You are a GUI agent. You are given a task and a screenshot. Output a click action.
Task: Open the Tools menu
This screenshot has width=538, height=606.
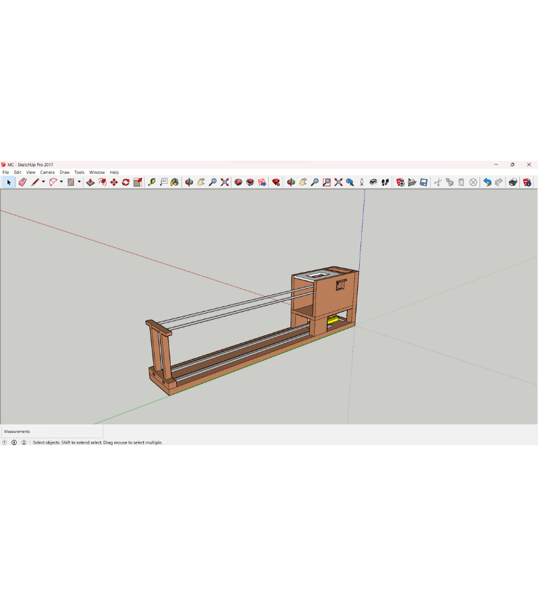tap(79, 172)
